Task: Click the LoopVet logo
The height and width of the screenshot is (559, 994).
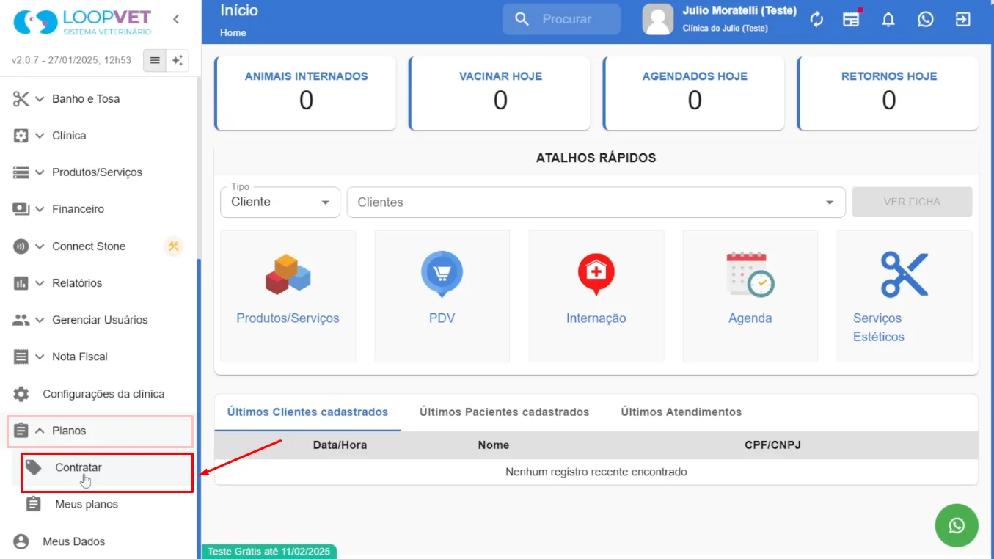Action: pyautogui.click(x=83, y=21)
